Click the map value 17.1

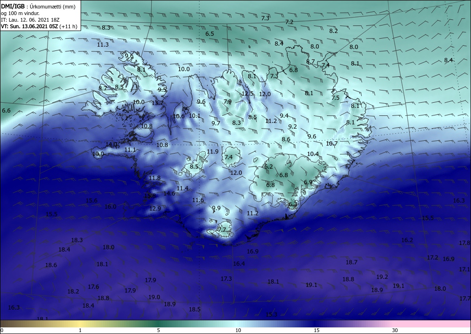click(x=464, y=270)
